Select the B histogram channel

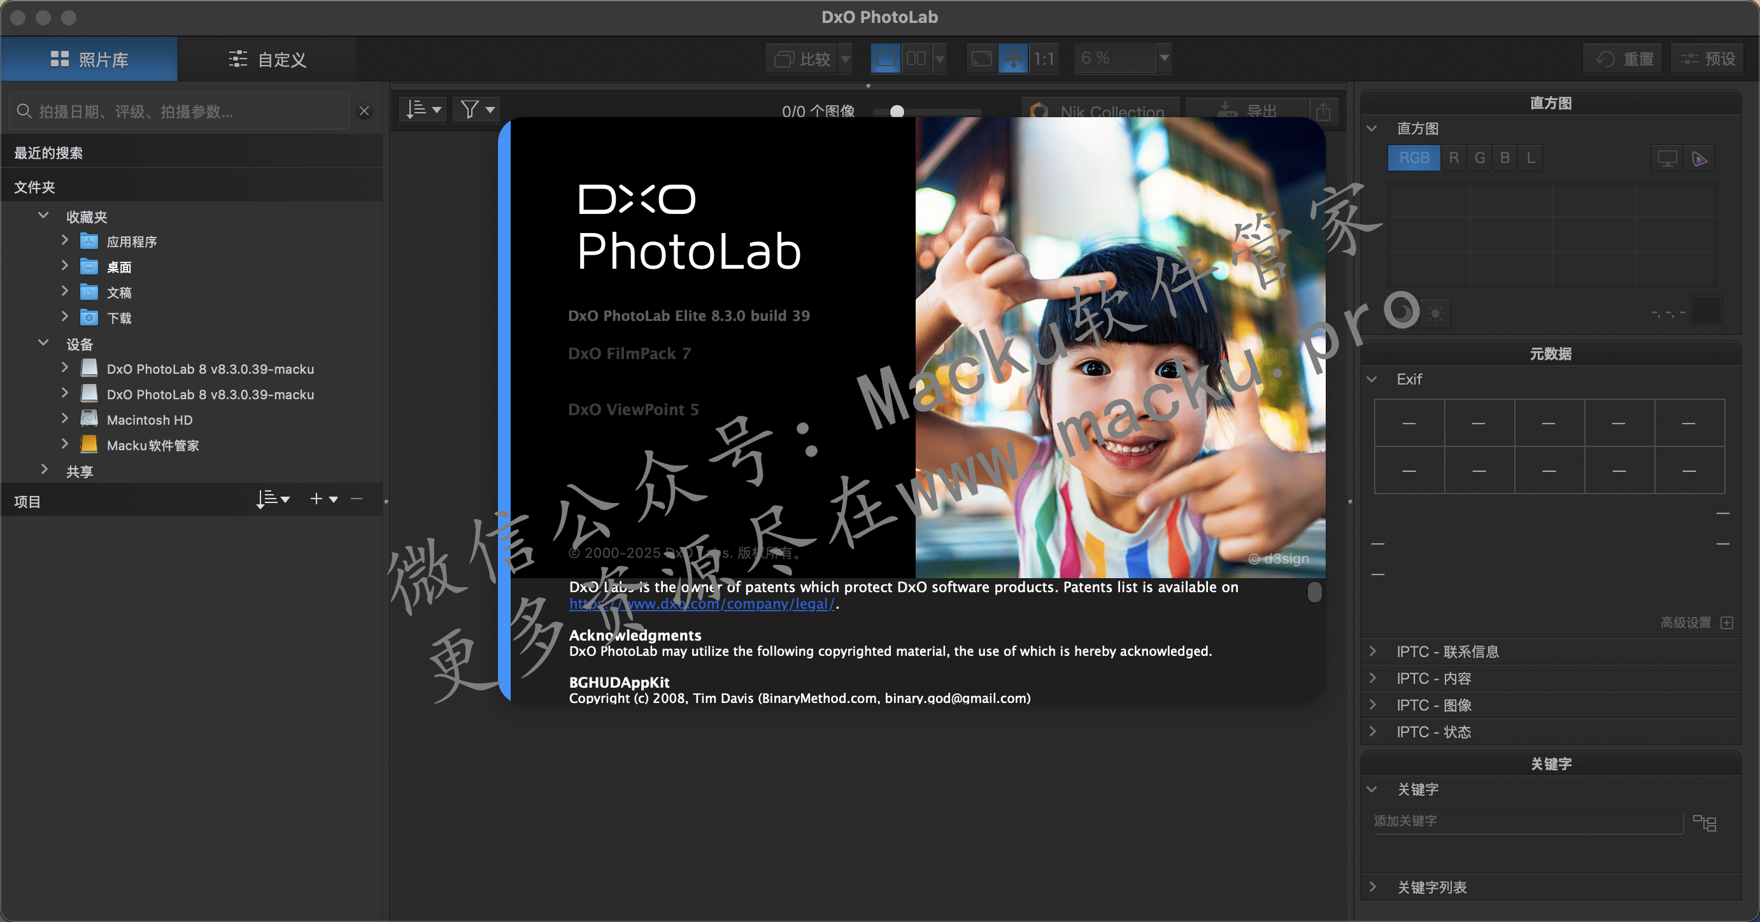(1505, 158)
